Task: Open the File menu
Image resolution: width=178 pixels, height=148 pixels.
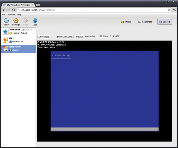Action: click(4, 15)
